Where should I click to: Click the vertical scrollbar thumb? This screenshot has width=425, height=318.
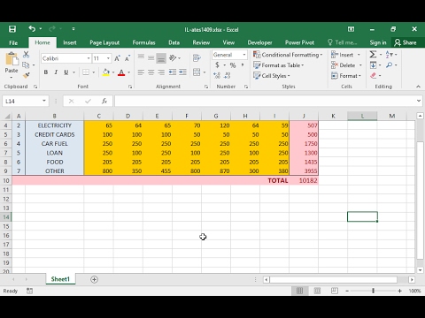coord(420,201)
